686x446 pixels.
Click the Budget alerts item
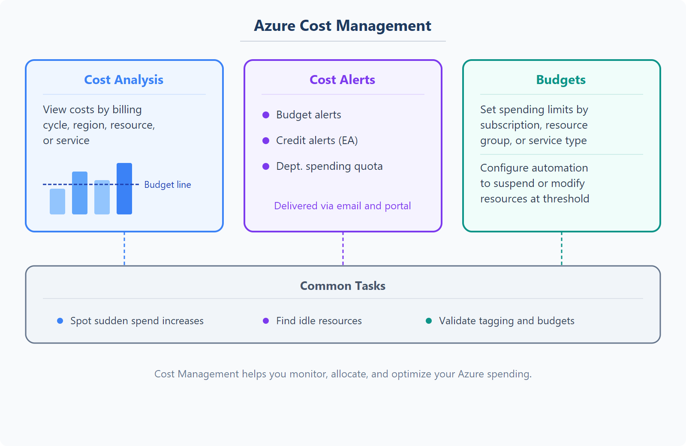[x=309, y=115]
